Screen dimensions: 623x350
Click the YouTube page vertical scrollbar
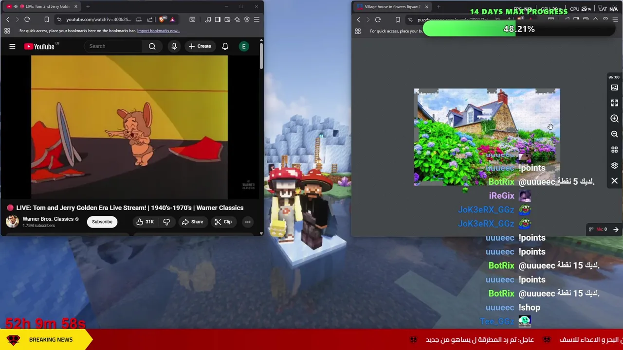pos(261,56)
